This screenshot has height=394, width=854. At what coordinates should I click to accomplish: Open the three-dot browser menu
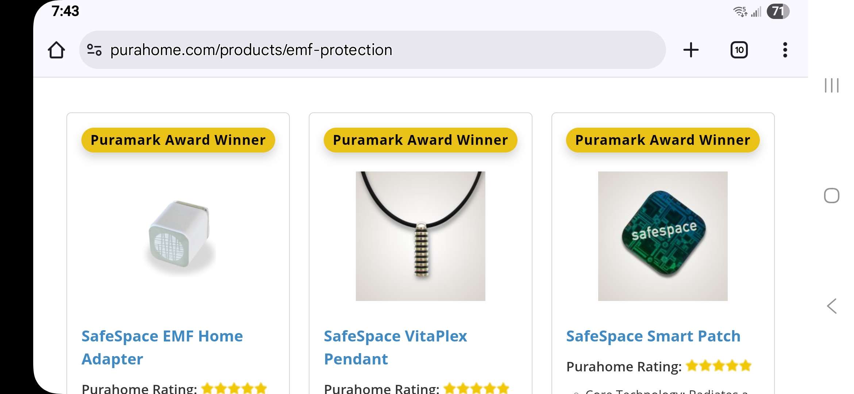[785, 50]
